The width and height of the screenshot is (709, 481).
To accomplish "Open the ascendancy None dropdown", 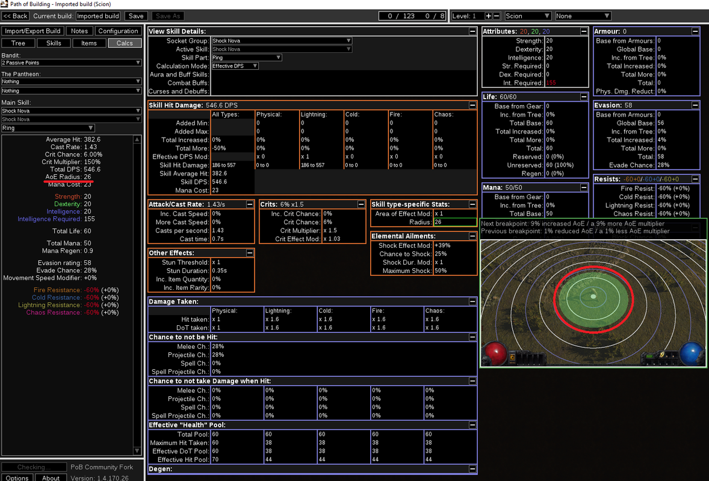I will pyautogui.click(x=583, y=16).
